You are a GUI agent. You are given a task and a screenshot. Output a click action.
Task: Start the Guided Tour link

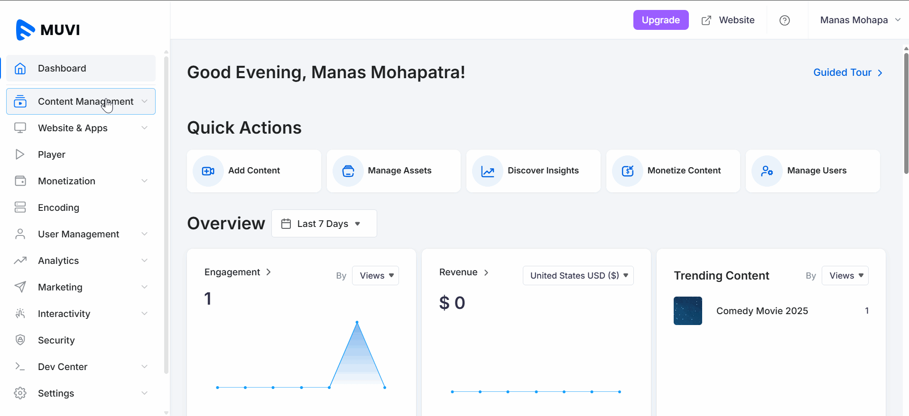(847, 72)
